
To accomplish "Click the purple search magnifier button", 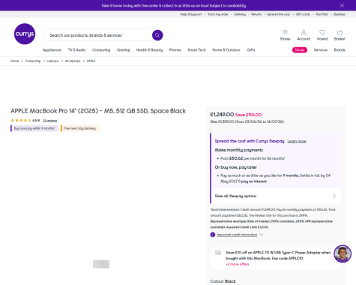I will (x=157, y=35).
